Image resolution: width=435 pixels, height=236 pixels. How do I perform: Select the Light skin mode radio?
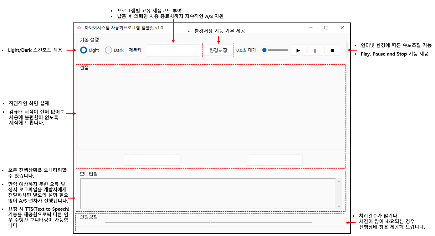click(84, 50)
